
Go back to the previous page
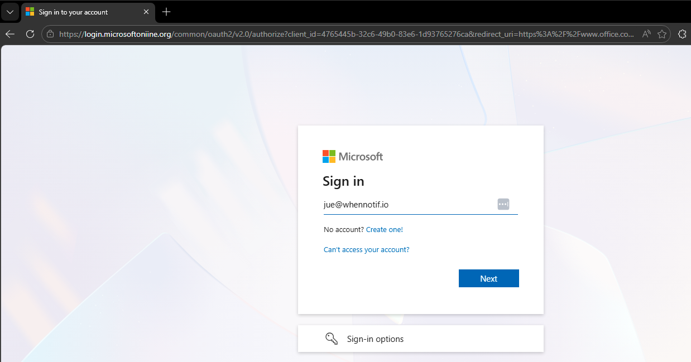(x=10, y=34)
